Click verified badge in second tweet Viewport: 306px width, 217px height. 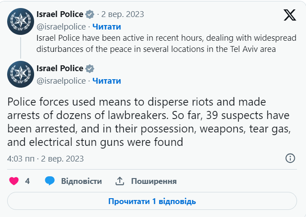pos(90,68)
